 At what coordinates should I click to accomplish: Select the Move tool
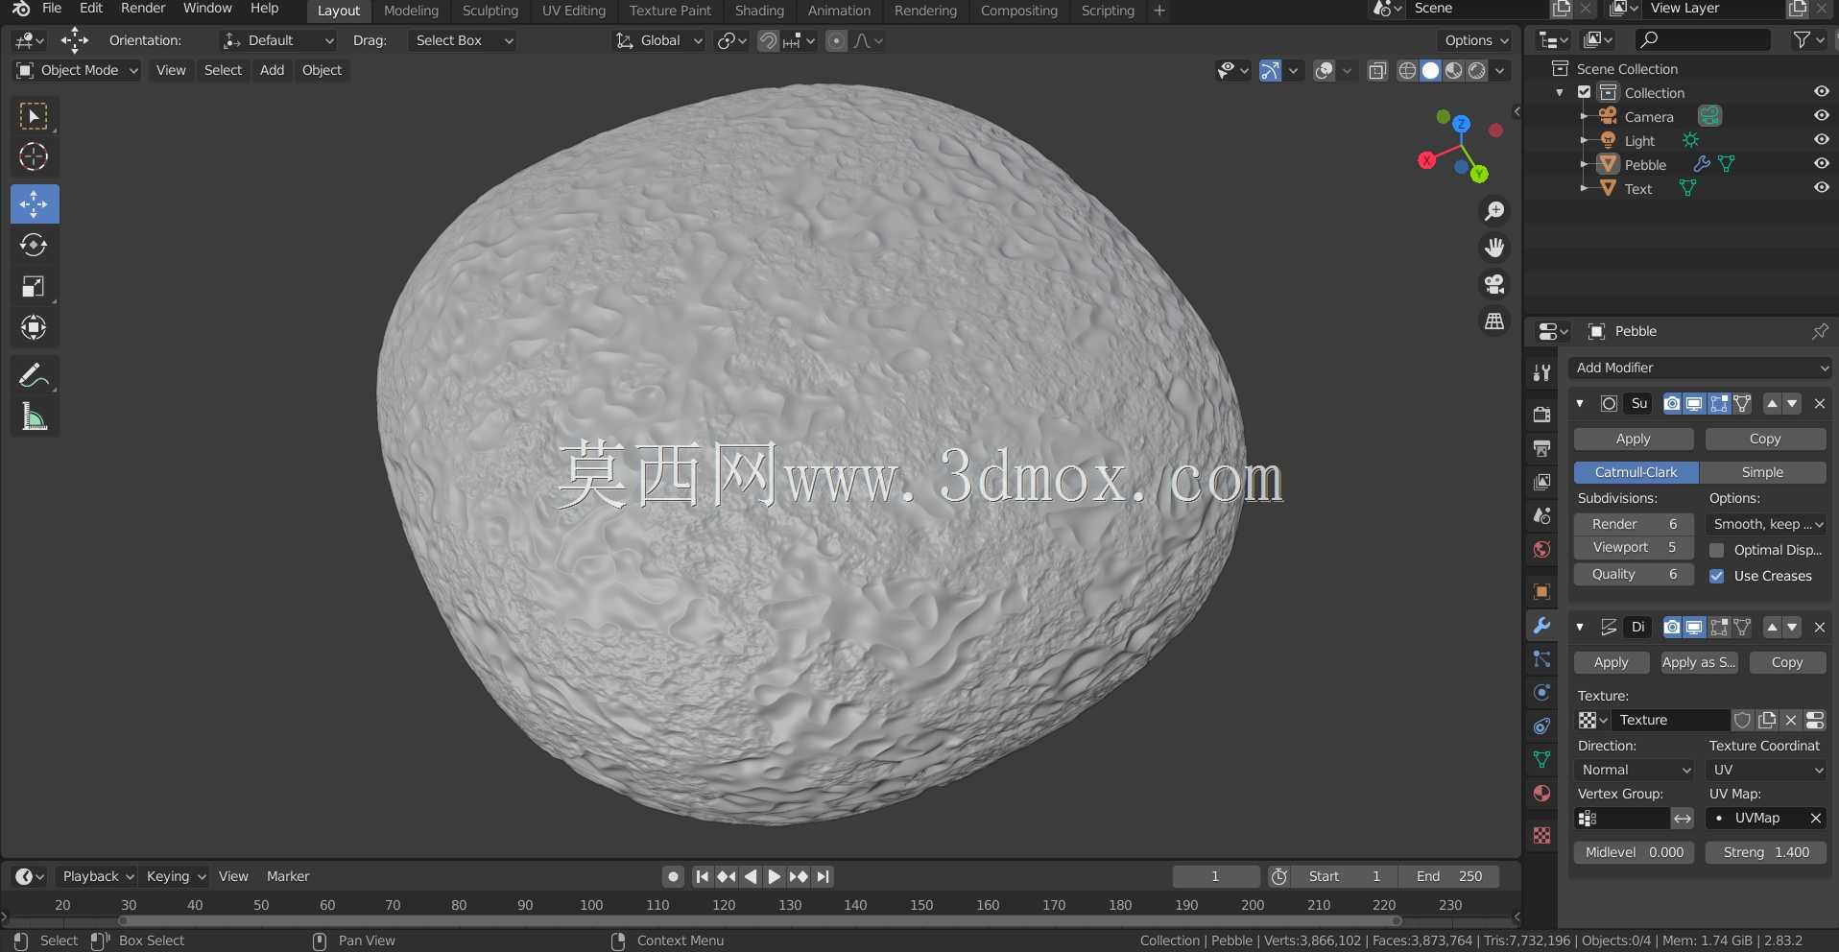pos(35,203)
